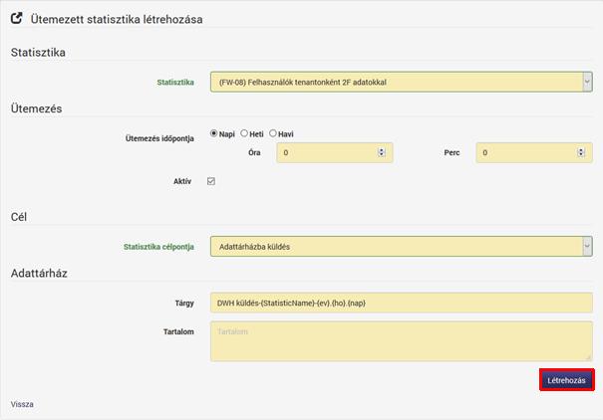Click the Tárgy field label

pos(184,304)
